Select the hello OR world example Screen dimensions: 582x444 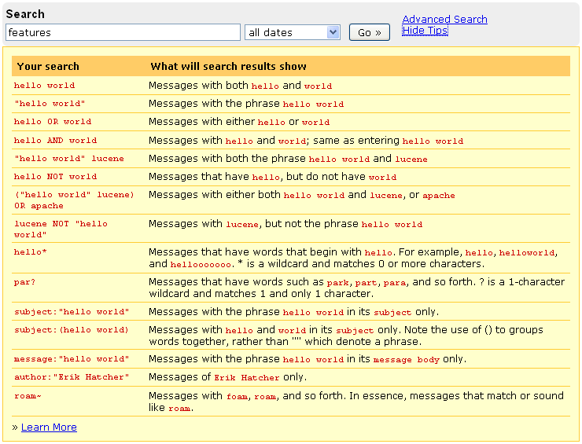pyautogui.click(x=53, y=122)
